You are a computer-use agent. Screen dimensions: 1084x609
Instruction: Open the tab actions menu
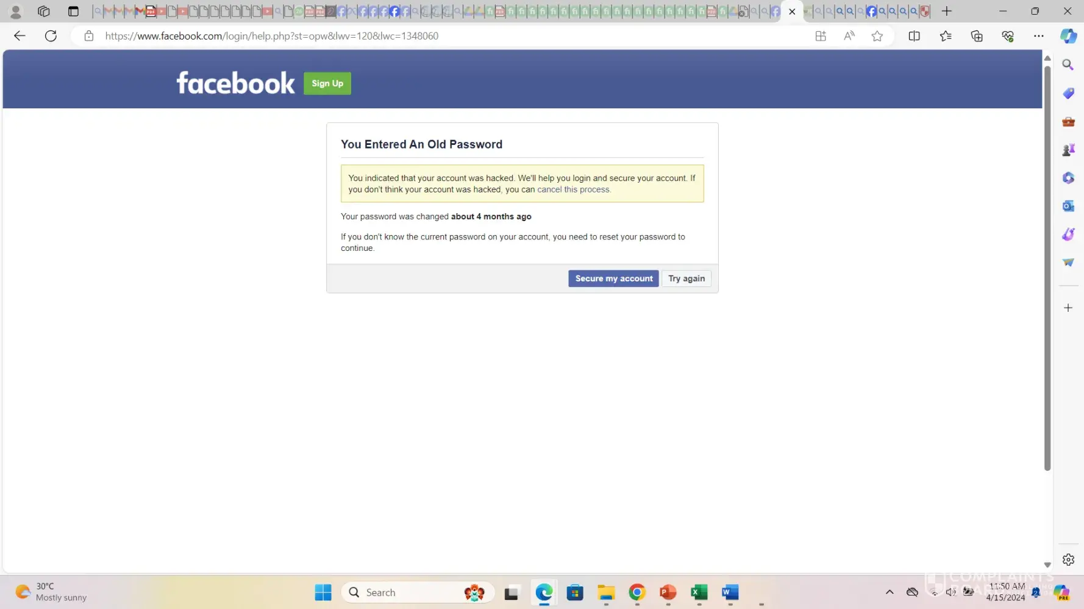[x=73, y=11]
